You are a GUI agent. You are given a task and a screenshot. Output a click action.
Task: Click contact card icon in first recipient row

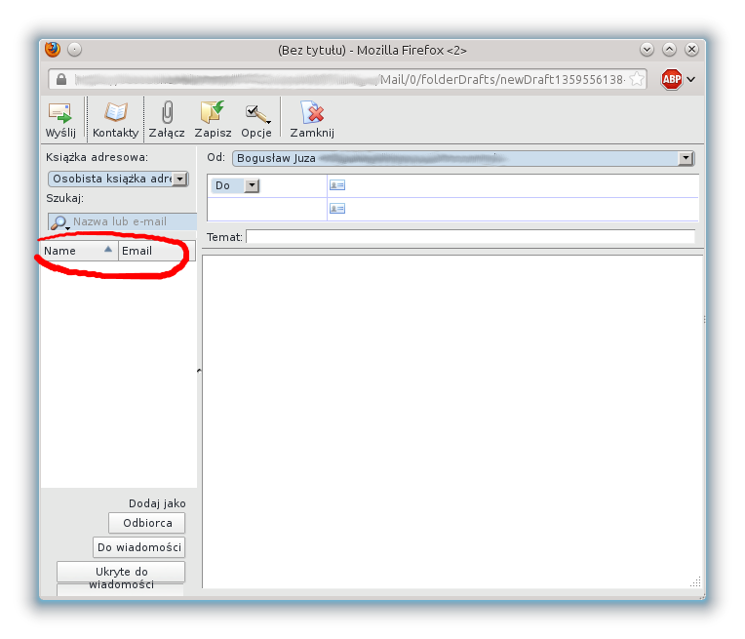coord(337,185)
